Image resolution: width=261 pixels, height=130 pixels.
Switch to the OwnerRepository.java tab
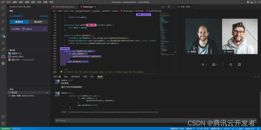tap(65, 7)
